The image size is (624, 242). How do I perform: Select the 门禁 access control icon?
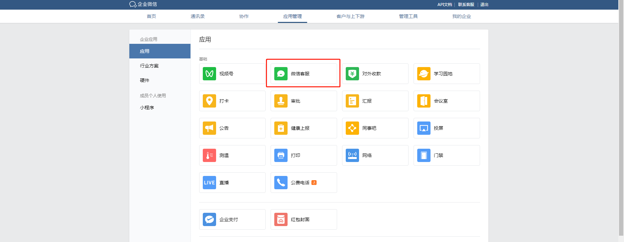[424, 155]
